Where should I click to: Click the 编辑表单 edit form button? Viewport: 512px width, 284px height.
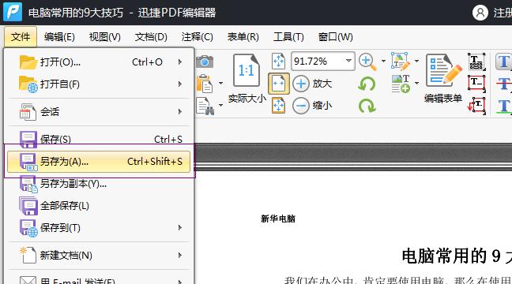pyautogui.click(x=443, y=78)
